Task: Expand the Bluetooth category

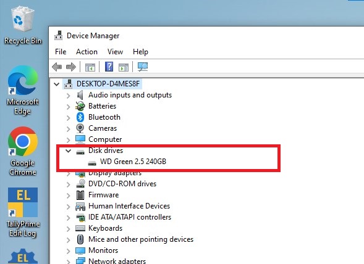Action: click(x=68, y=118)
